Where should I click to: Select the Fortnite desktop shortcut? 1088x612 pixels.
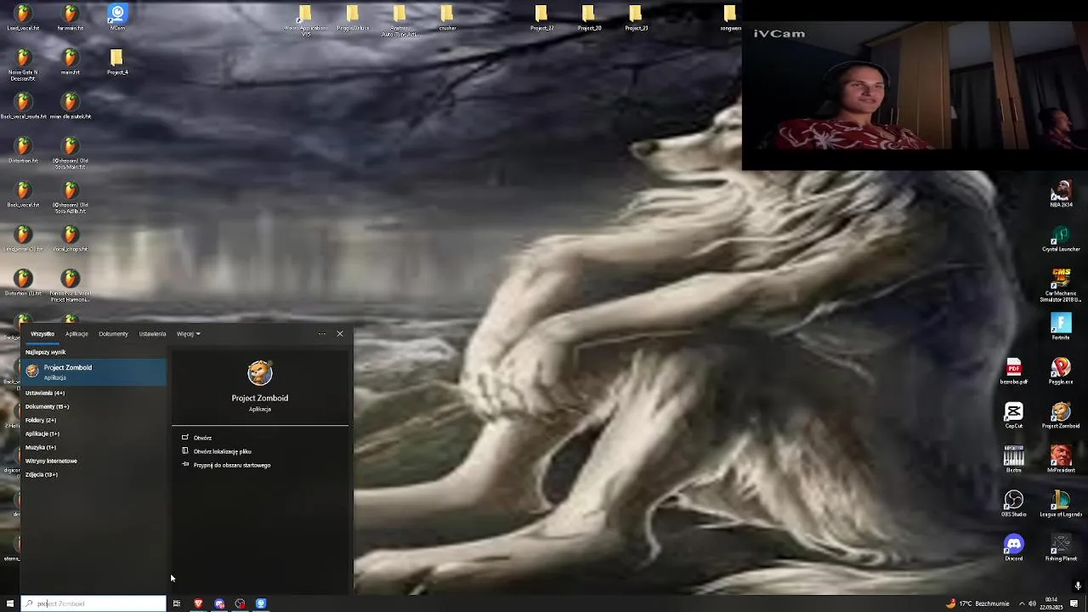coord(1061,327)
